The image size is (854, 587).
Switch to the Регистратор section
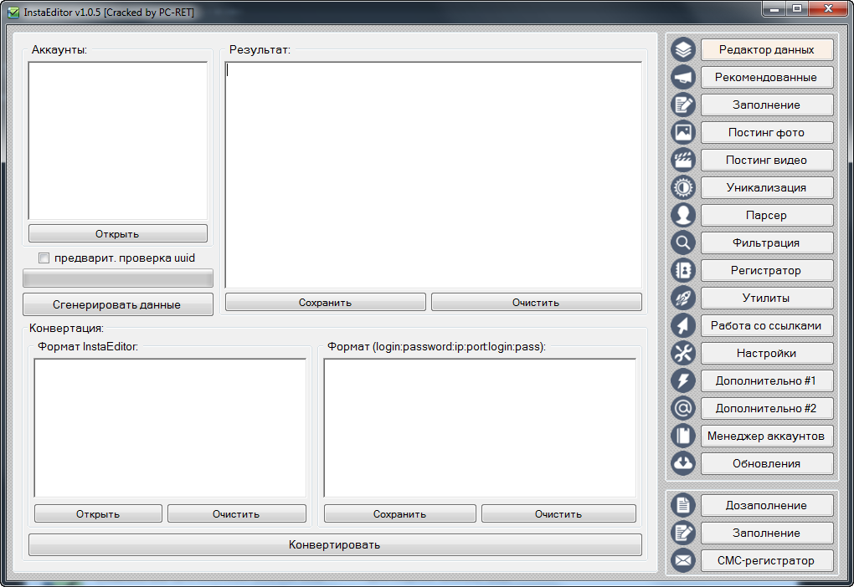pos(766,271)
